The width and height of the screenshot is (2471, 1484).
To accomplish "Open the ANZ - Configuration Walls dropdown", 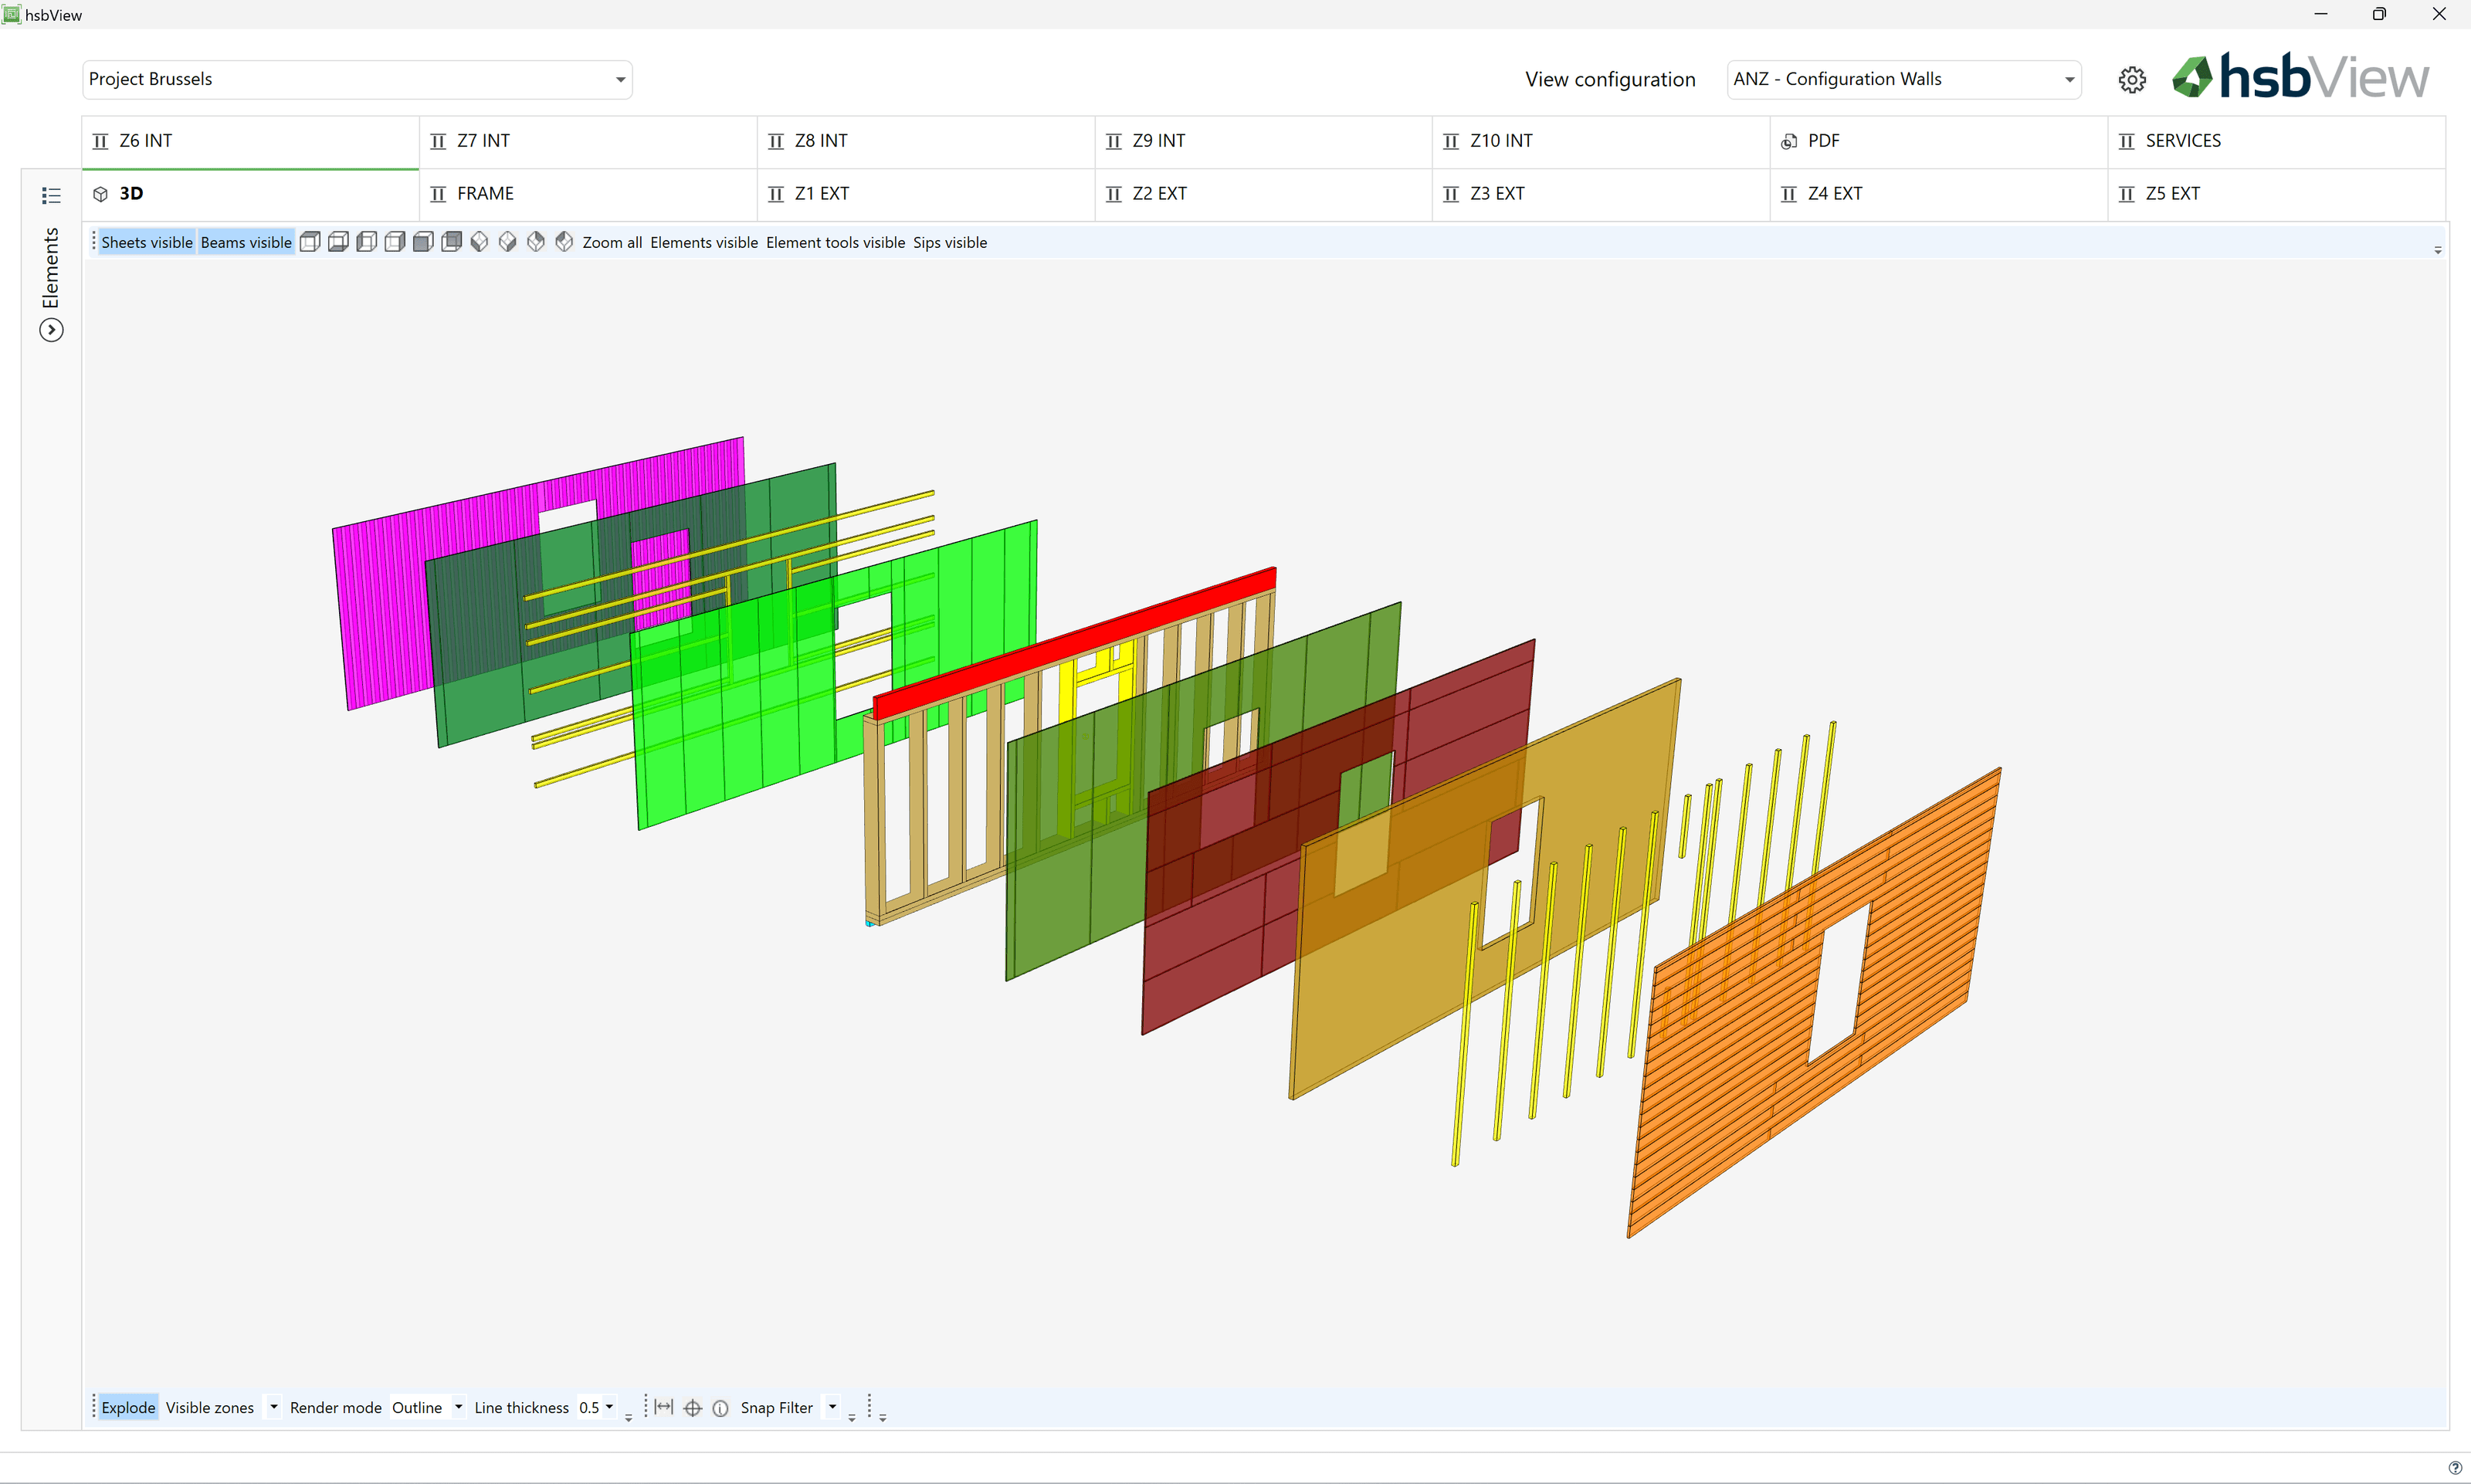I will tap(1903, 79).
